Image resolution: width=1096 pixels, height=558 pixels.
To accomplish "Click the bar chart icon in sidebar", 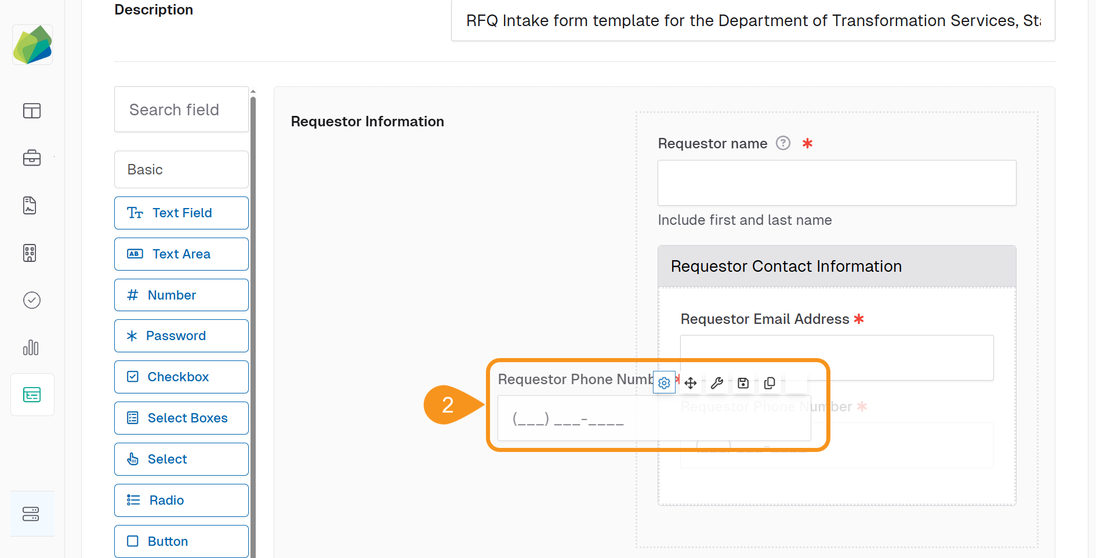I will click(x=31, y=348).
